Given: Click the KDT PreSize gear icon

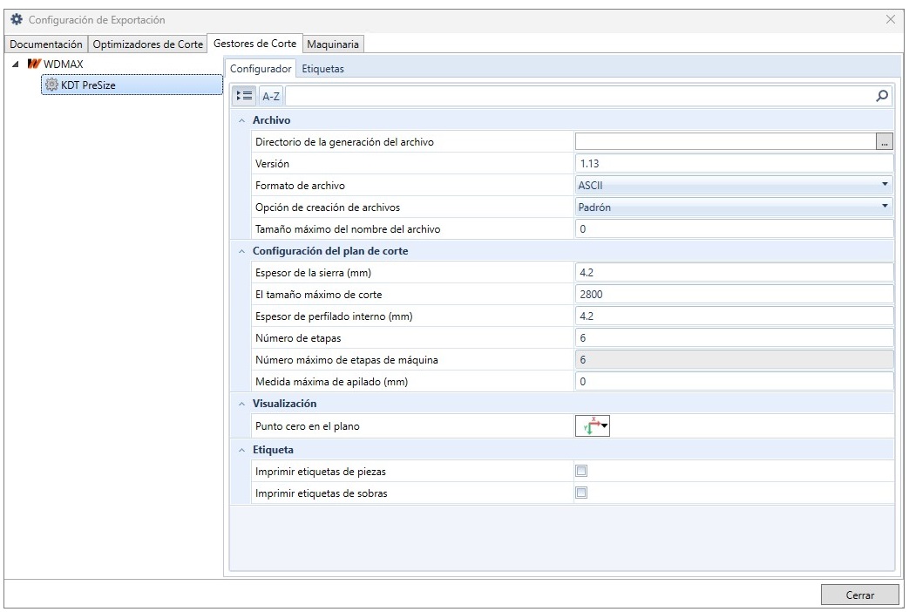Looking at the screenshot, I should 51,85.
